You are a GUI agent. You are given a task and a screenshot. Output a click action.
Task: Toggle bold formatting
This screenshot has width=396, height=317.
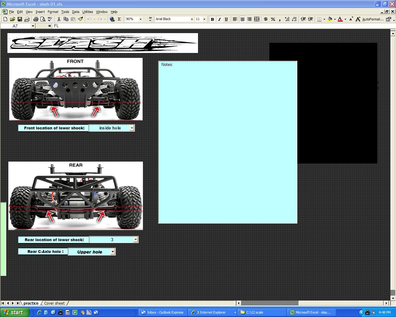click(x=212, y=19)
